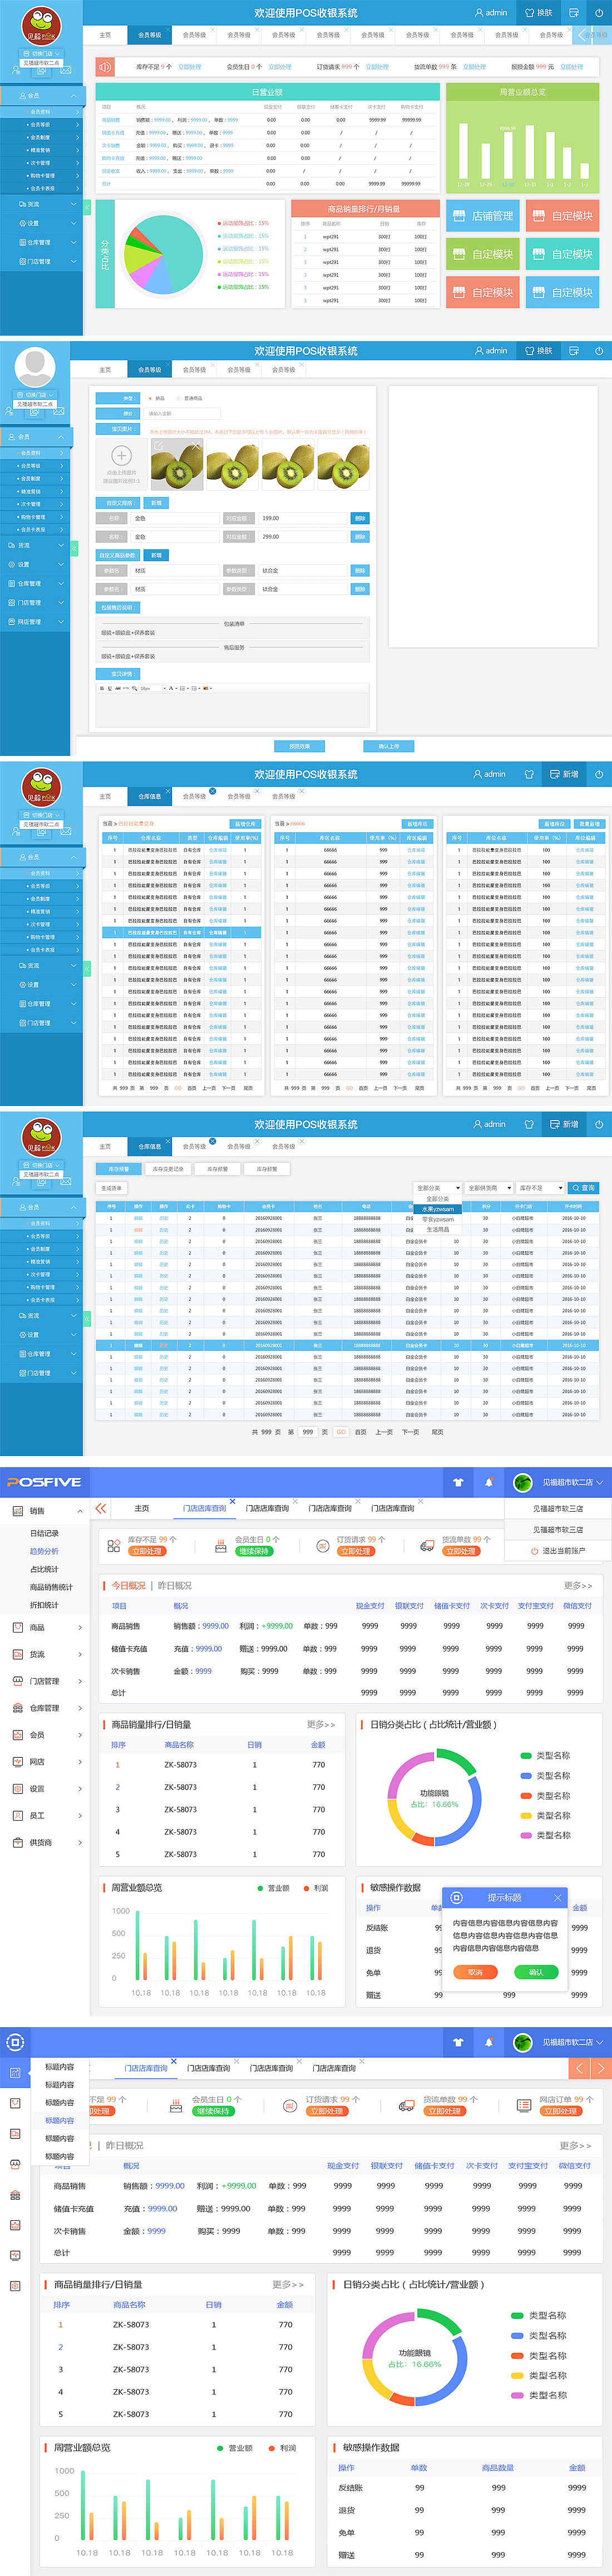Click the 网店订单 order list icon
The height and width of the screenshot is (2576, 612).
[x=524, y=2105]
